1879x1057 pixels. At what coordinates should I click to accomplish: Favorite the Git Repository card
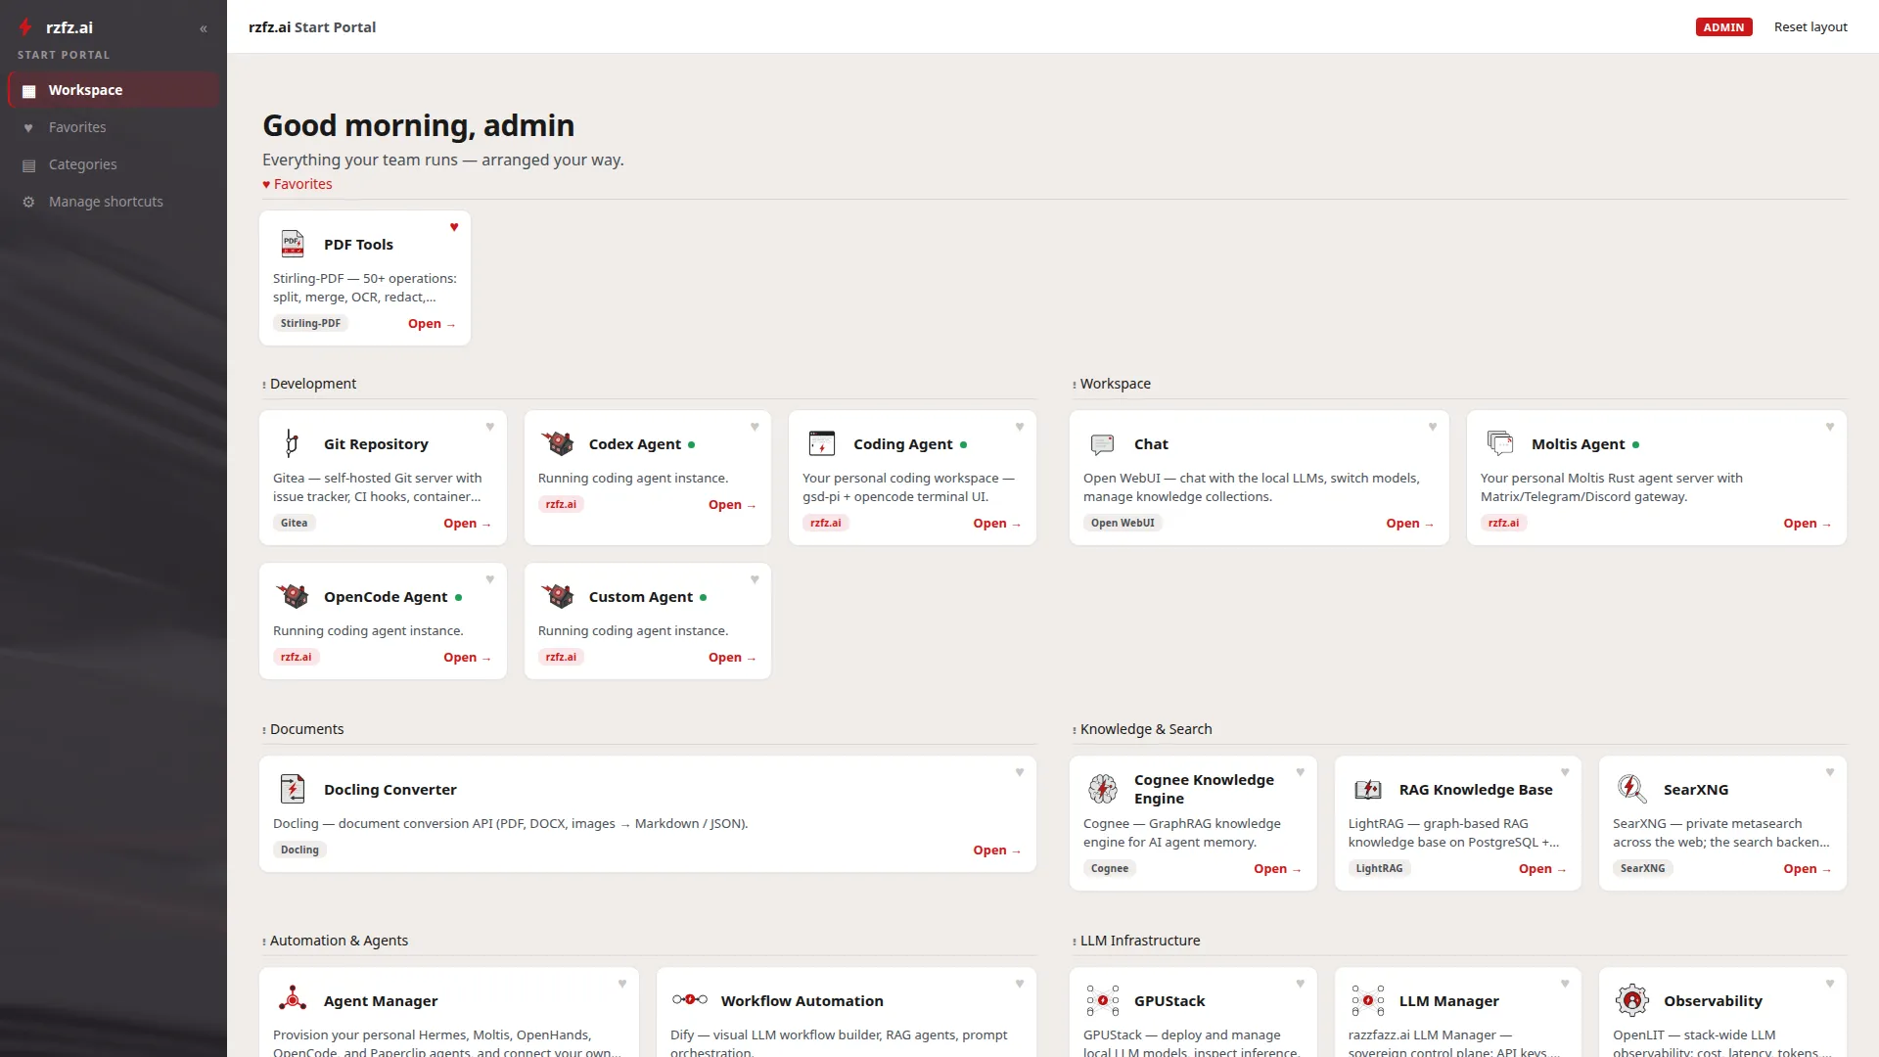tap(490, 427)
